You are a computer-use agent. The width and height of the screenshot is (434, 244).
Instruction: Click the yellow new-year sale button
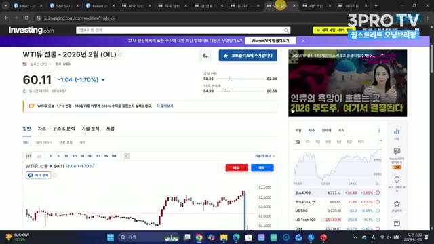point(334,30)
